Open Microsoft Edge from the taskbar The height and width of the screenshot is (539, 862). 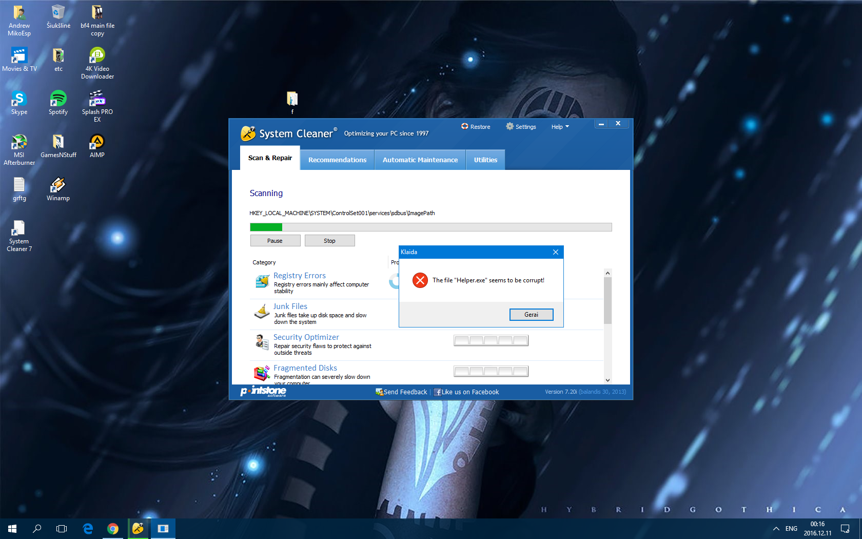(x=88, y=528)
